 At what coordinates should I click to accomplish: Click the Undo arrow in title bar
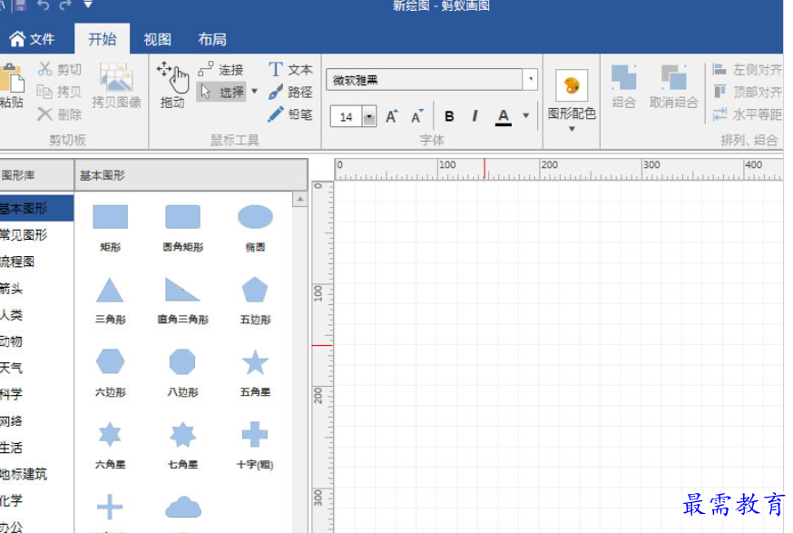(x=44, y=5)
